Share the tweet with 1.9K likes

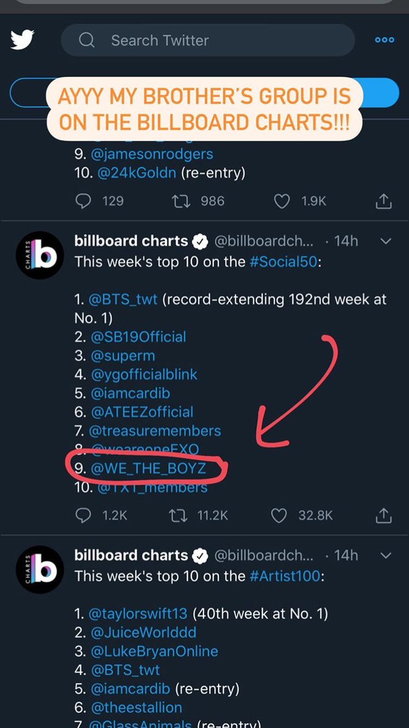pyautogui.click(x=384, y=201)
